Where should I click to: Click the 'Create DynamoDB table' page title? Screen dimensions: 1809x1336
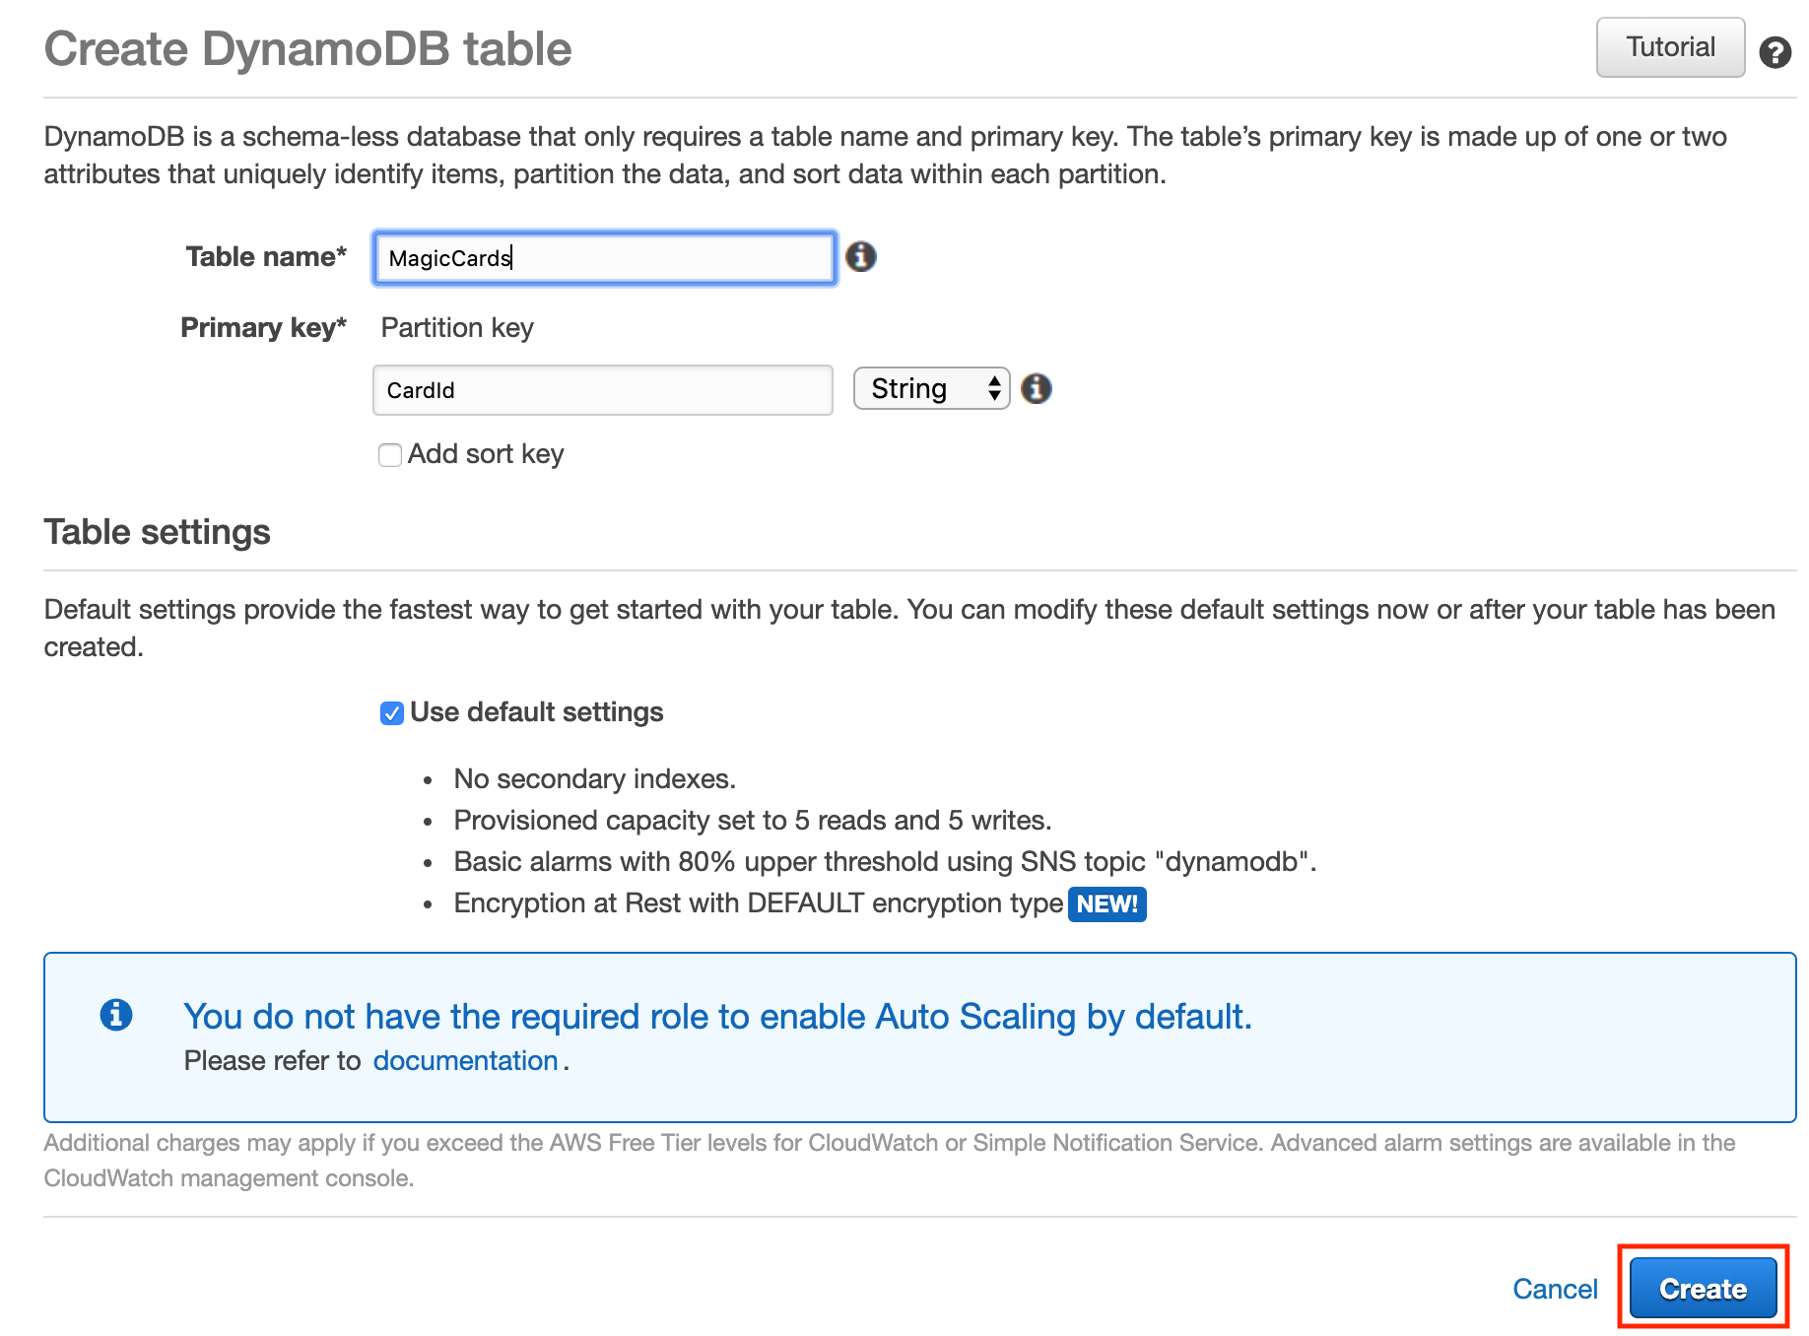[x=307, y=49]
